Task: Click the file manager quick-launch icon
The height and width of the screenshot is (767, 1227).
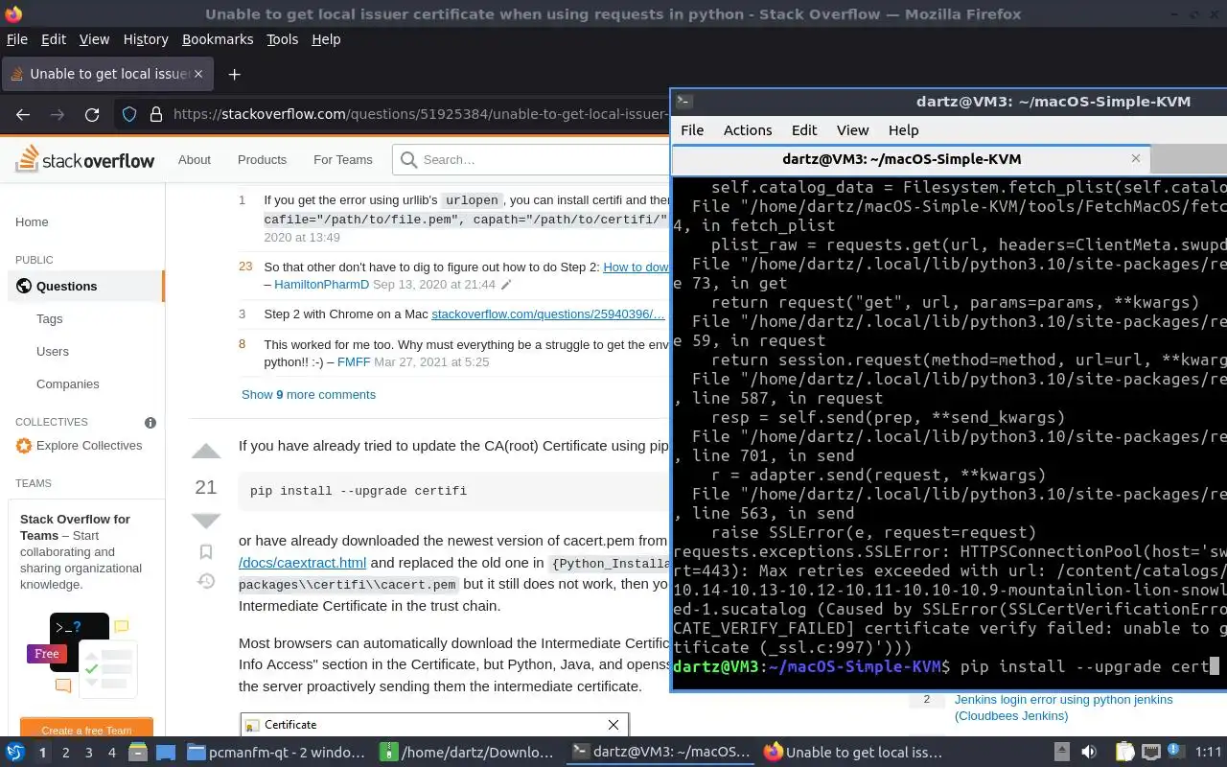Action: tap(138, 753)
